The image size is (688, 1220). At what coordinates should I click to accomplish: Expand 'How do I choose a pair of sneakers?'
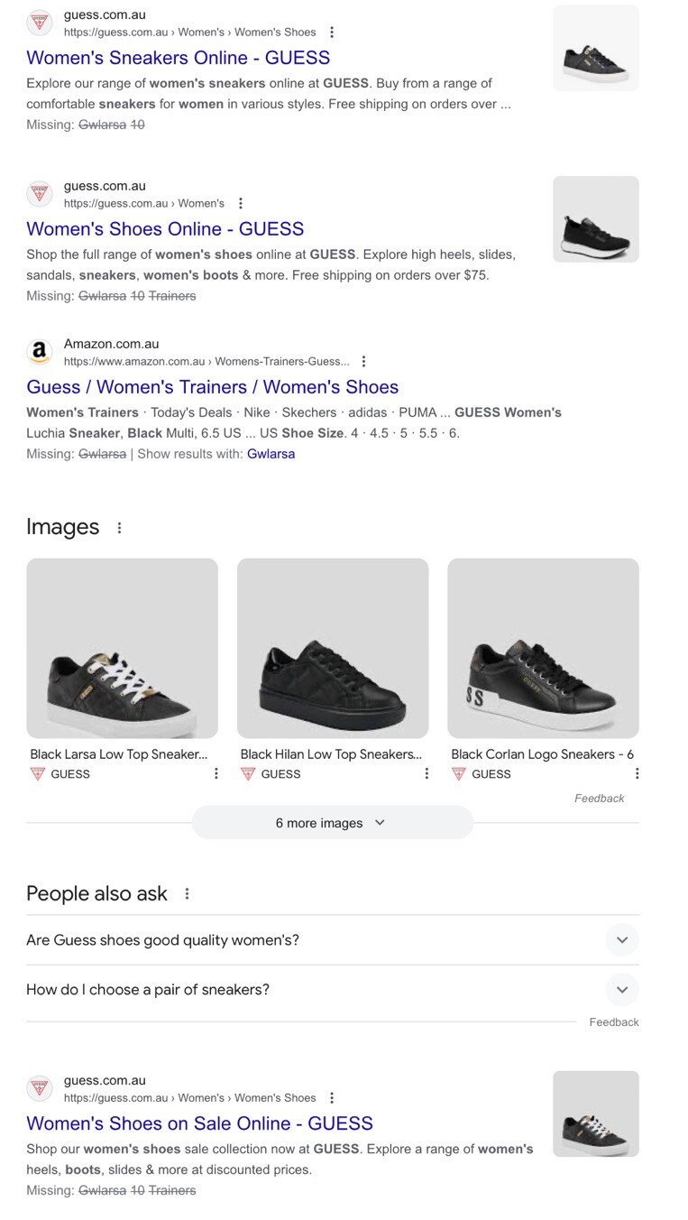621,990
